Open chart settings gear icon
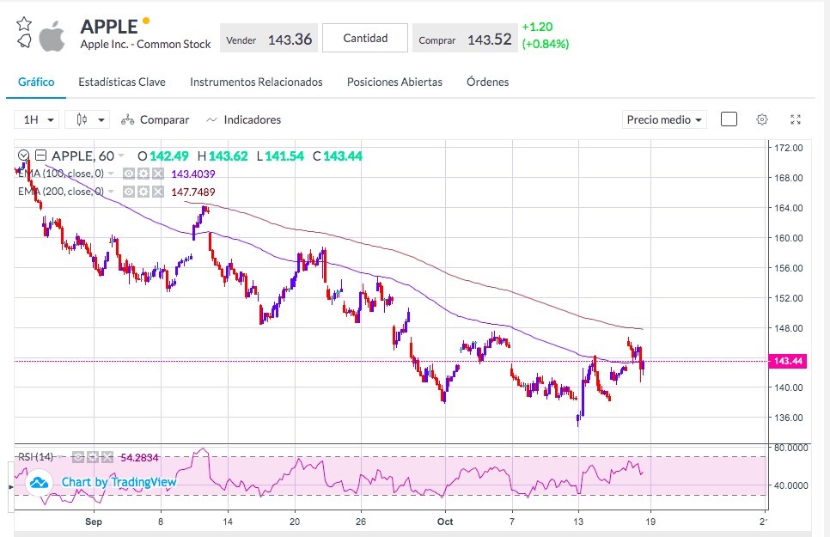830x537 pixels. pyautogui.click(x=762, y=119)
